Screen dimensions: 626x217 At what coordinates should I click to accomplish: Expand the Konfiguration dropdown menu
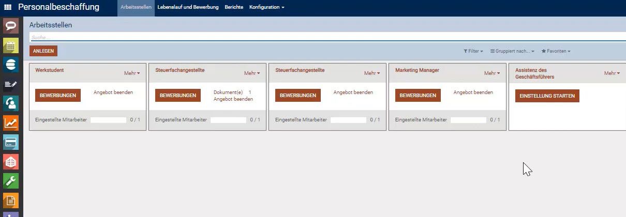point(266,8)
